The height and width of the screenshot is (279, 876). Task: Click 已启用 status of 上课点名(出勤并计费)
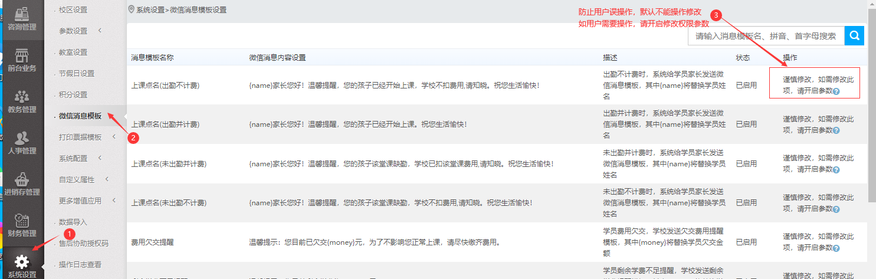click(x=746, y=124)
